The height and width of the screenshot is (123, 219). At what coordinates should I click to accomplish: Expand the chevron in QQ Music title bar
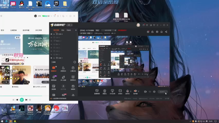point(51,16)
